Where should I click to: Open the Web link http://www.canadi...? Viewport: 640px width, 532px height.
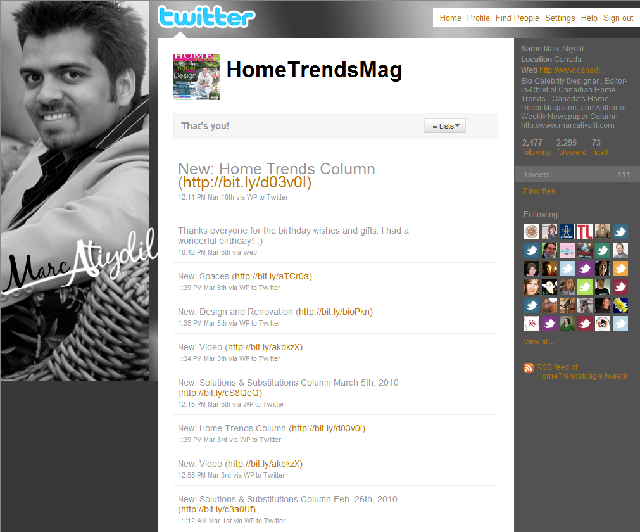pos(572,70)
